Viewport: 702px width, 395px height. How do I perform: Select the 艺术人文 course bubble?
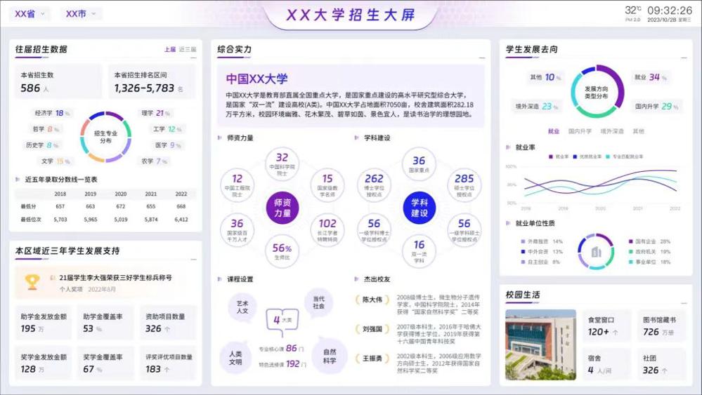point(242,307)
